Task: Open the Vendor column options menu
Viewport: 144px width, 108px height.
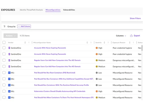Action: [29, 43]
